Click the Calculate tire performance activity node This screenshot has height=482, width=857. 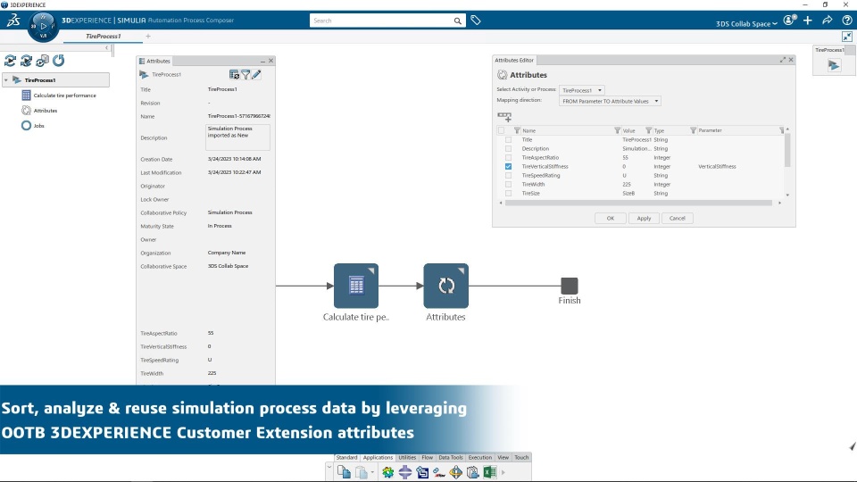point(356,286)
